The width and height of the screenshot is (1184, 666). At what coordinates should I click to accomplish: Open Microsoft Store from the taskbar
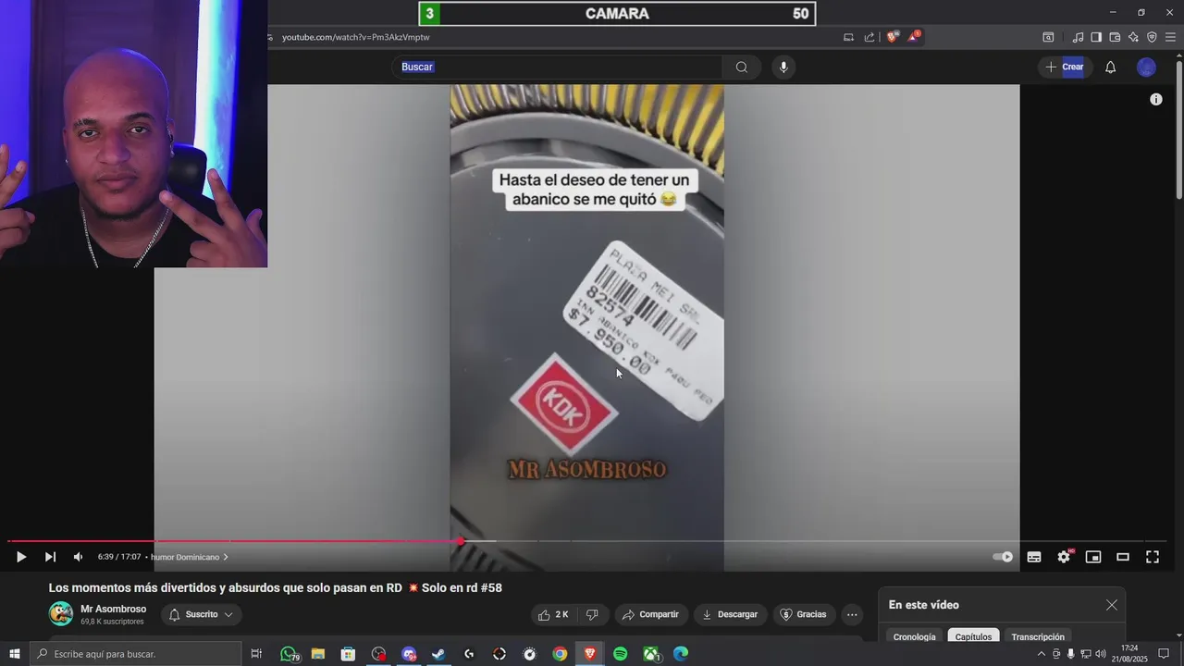pos(348,654)
